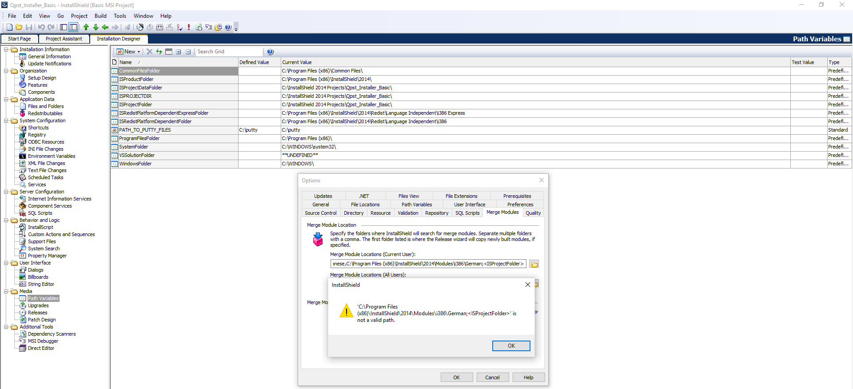This screenshot has height=389, width=853.
Task: Open a project with folder icon
Action: (19, 27)
